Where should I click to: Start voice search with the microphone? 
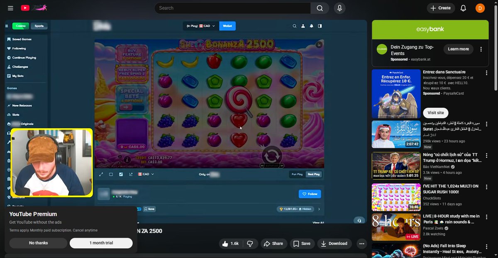[339, 8]
